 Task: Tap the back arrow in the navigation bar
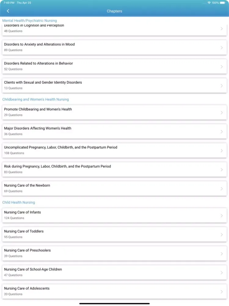pyautogui.click(x=8, y=11)
